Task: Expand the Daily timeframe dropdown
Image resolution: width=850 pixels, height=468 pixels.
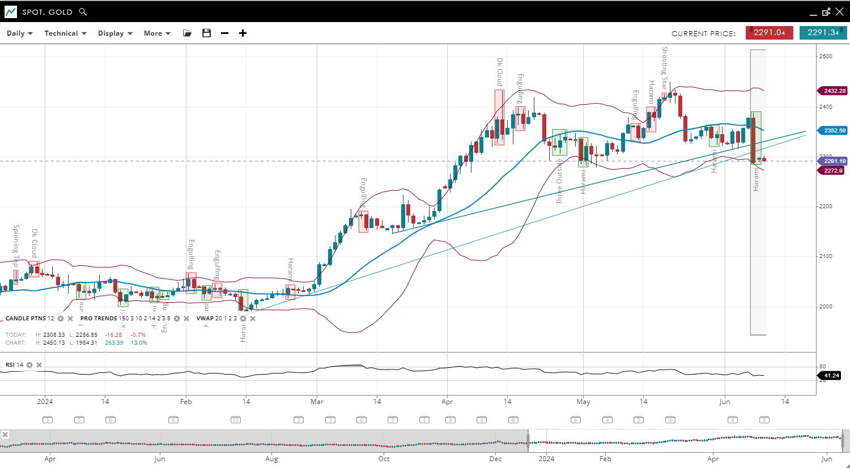Action: coord(20,33)
